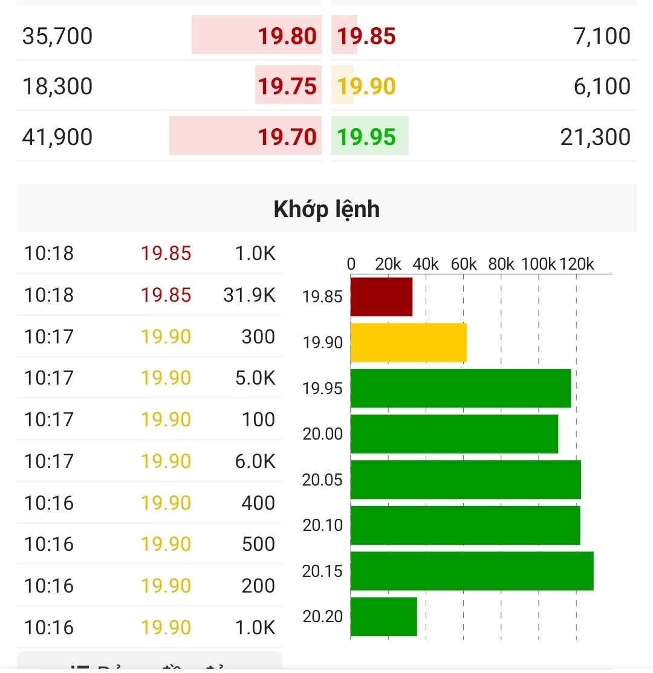Viewport: 653px width, 673px height.
Task: Tap the 19.80 bid price
Action: click(287, 36)
